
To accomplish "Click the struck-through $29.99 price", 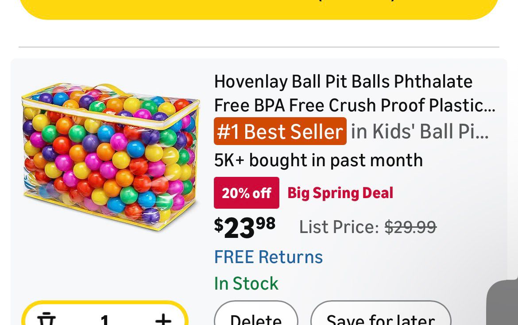I will coord(410,227).
